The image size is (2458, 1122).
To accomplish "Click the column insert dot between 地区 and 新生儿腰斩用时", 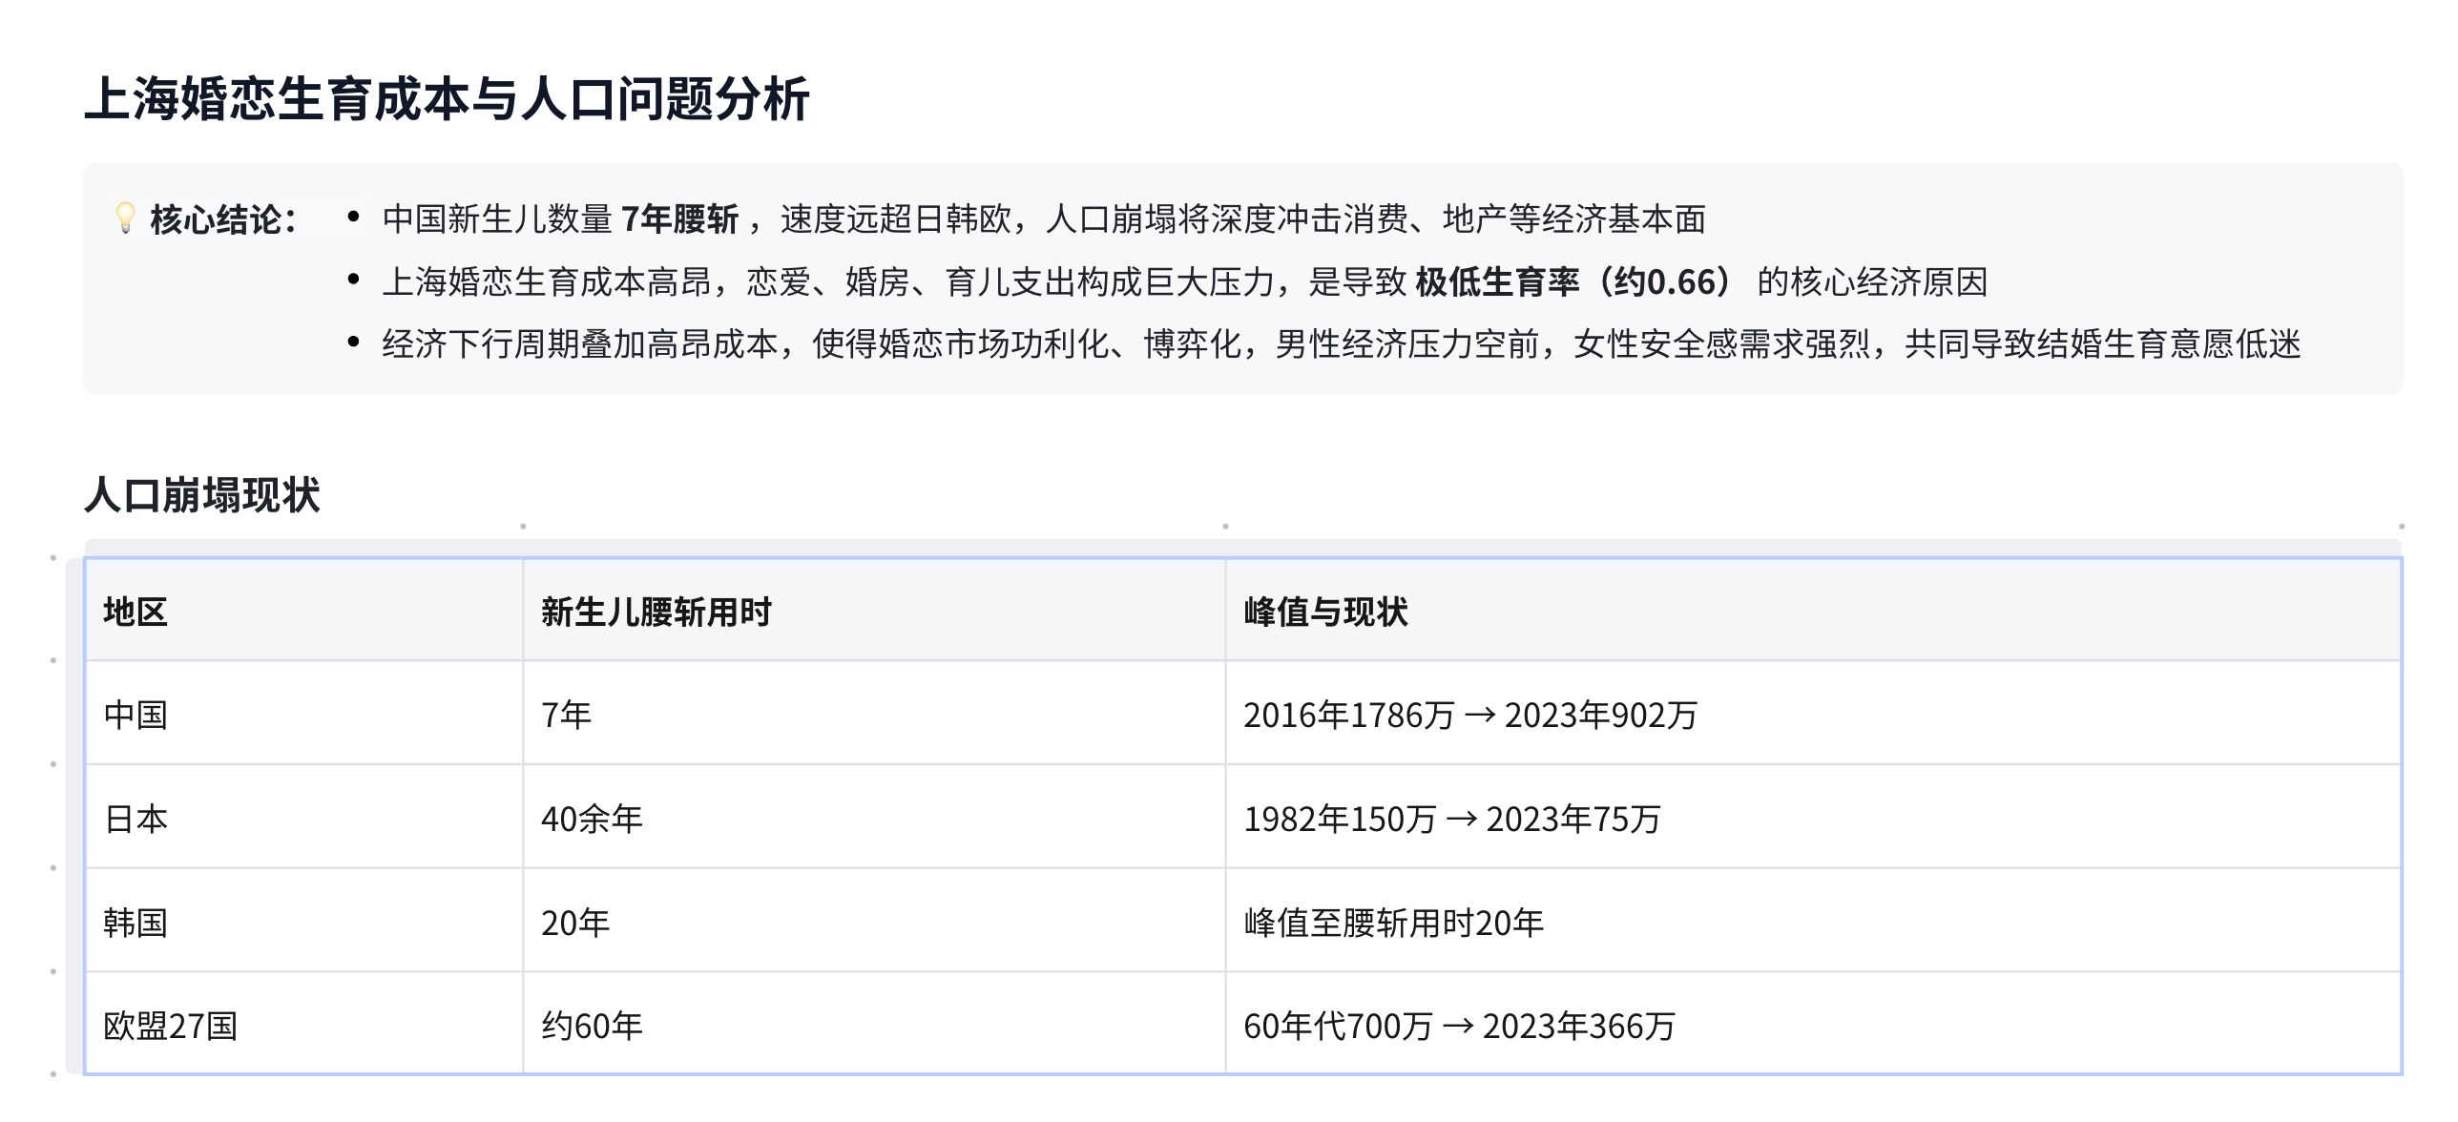I will coord(523,526).
